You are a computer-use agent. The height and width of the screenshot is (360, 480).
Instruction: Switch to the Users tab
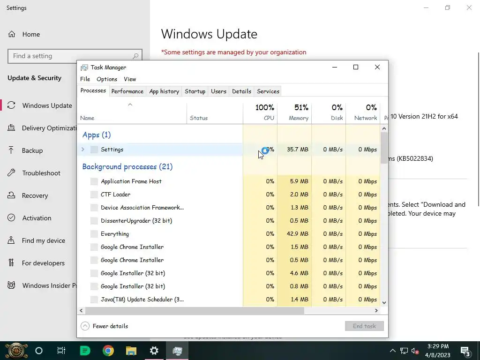point(218,91)
